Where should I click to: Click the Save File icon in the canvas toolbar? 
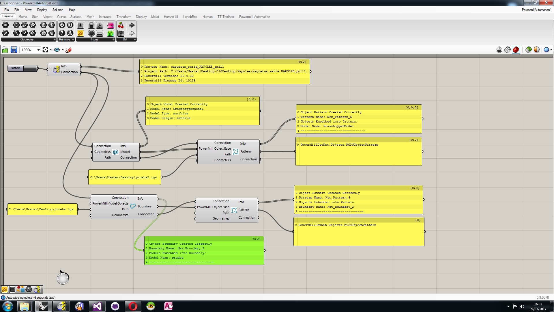click(14, 50)
